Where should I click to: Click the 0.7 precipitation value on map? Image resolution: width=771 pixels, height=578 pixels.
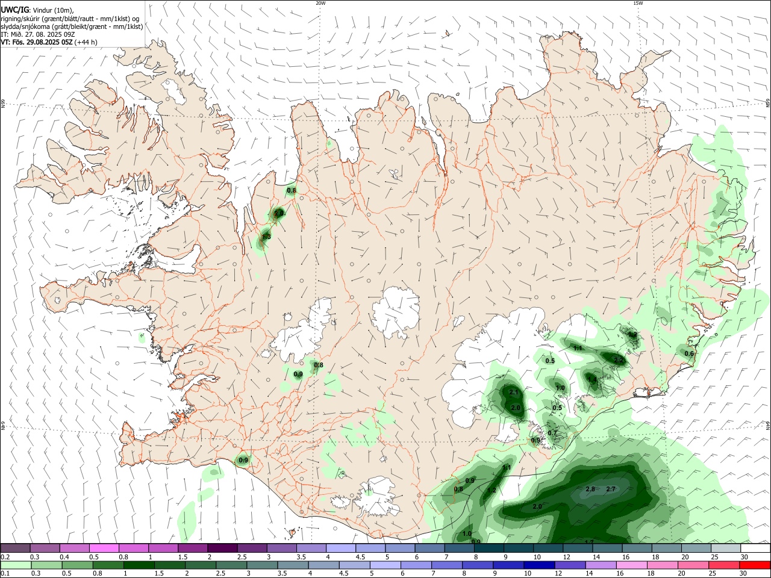click(x=552, y=433)
